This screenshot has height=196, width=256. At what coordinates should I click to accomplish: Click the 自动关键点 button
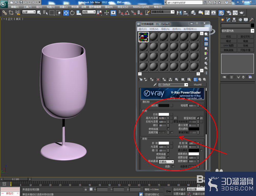(x=179, y=189)
